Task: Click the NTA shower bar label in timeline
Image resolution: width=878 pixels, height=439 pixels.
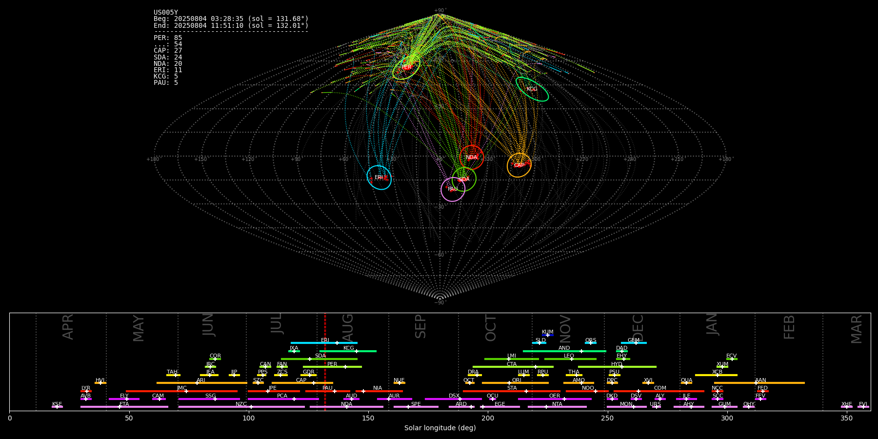Action: pyautogui.click(x=557, y=404)
